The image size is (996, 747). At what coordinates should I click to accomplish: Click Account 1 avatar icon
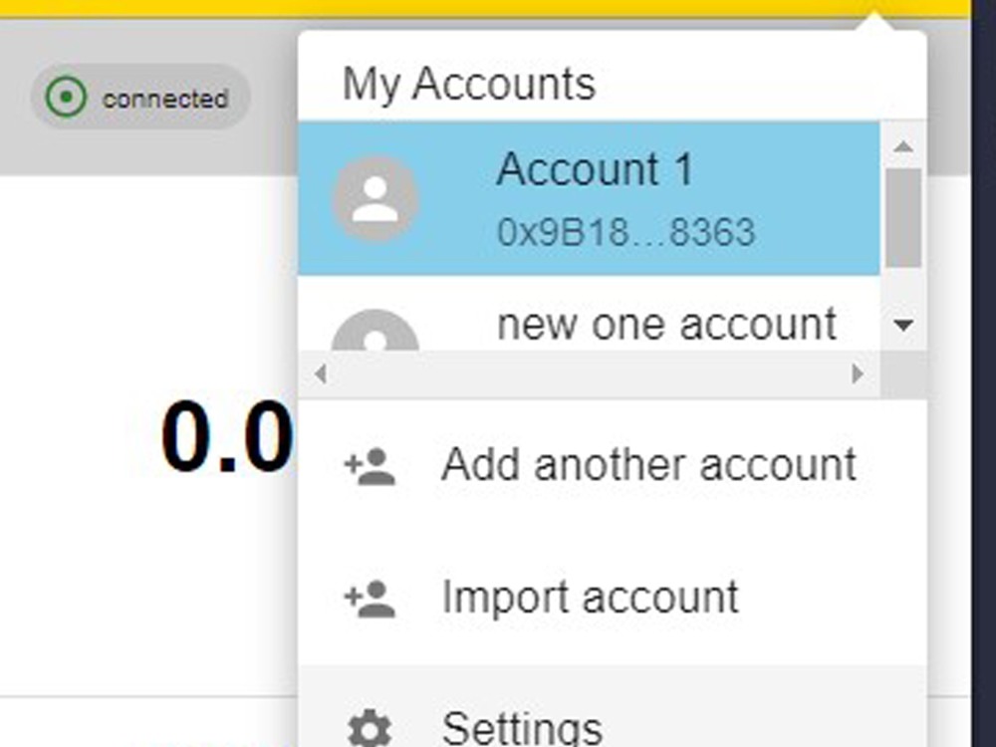[x=375, y=199]
